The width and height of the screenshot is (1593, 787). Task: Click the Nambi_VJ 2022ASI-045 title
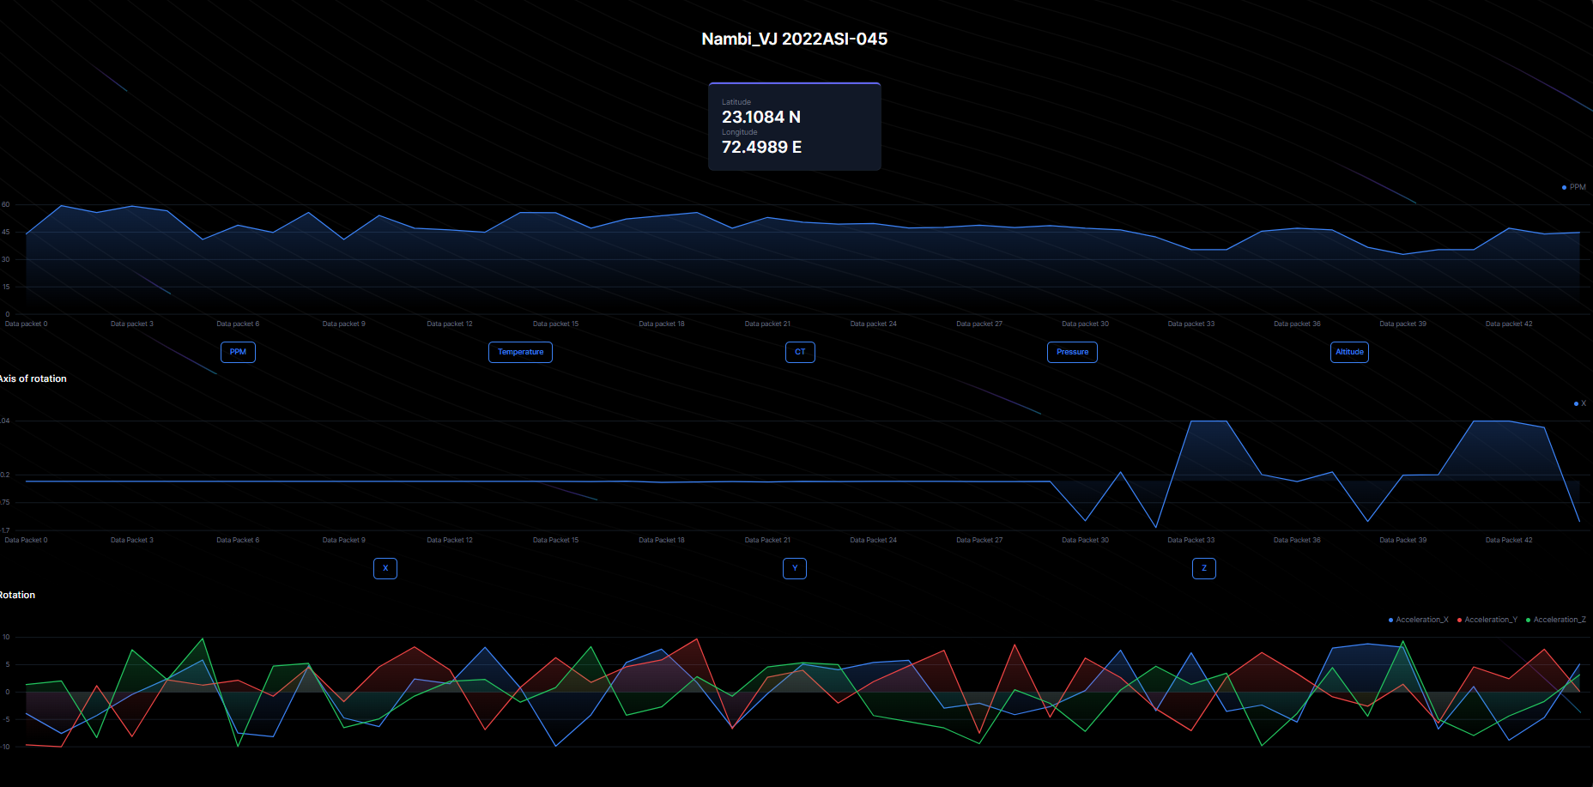point(795,39)
